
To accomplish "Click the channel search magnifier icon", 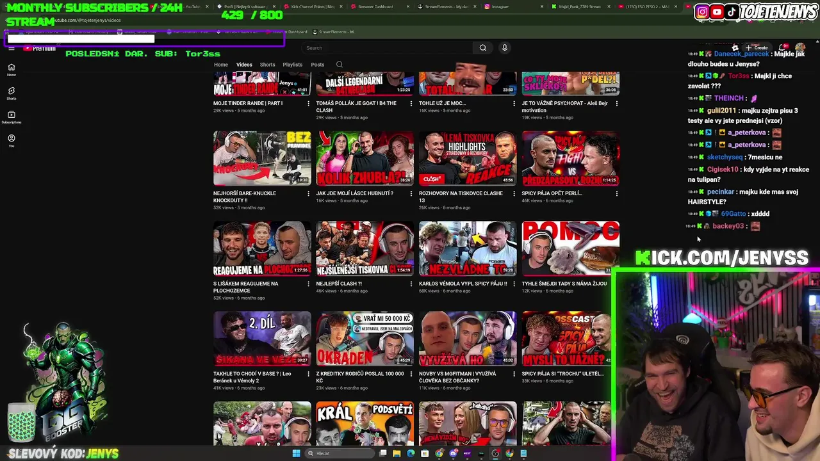I will pyautogui.click(x=340, y=65).
